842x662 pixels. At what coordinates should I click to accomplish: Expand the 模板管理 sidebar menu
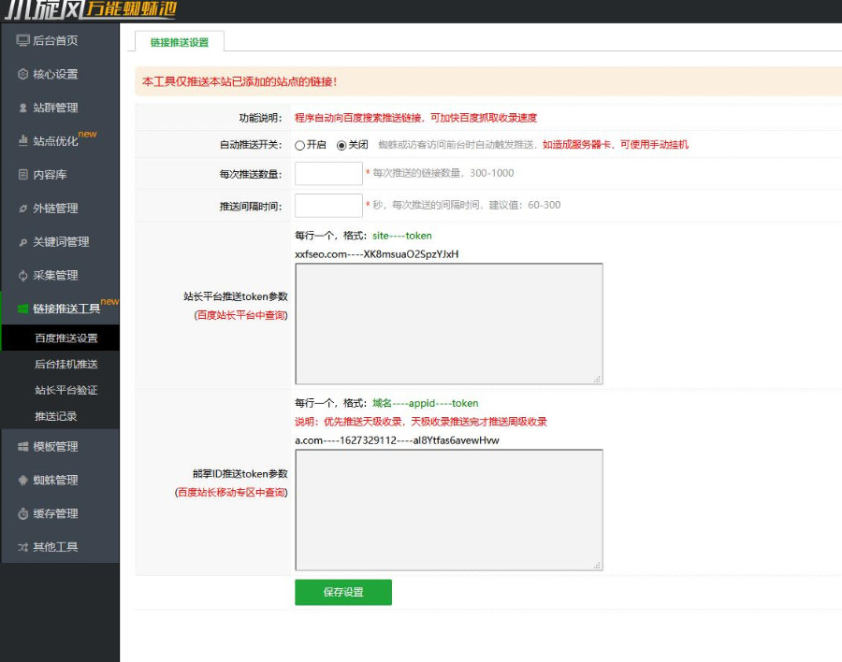coord(55,447)
